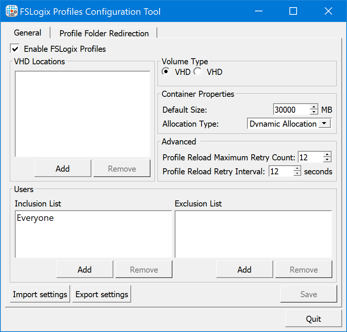Switch to the Profile Folder Redirection tab
Image resolution: width=347 pixels, height=332 pixels.
[x=103, y=33]
